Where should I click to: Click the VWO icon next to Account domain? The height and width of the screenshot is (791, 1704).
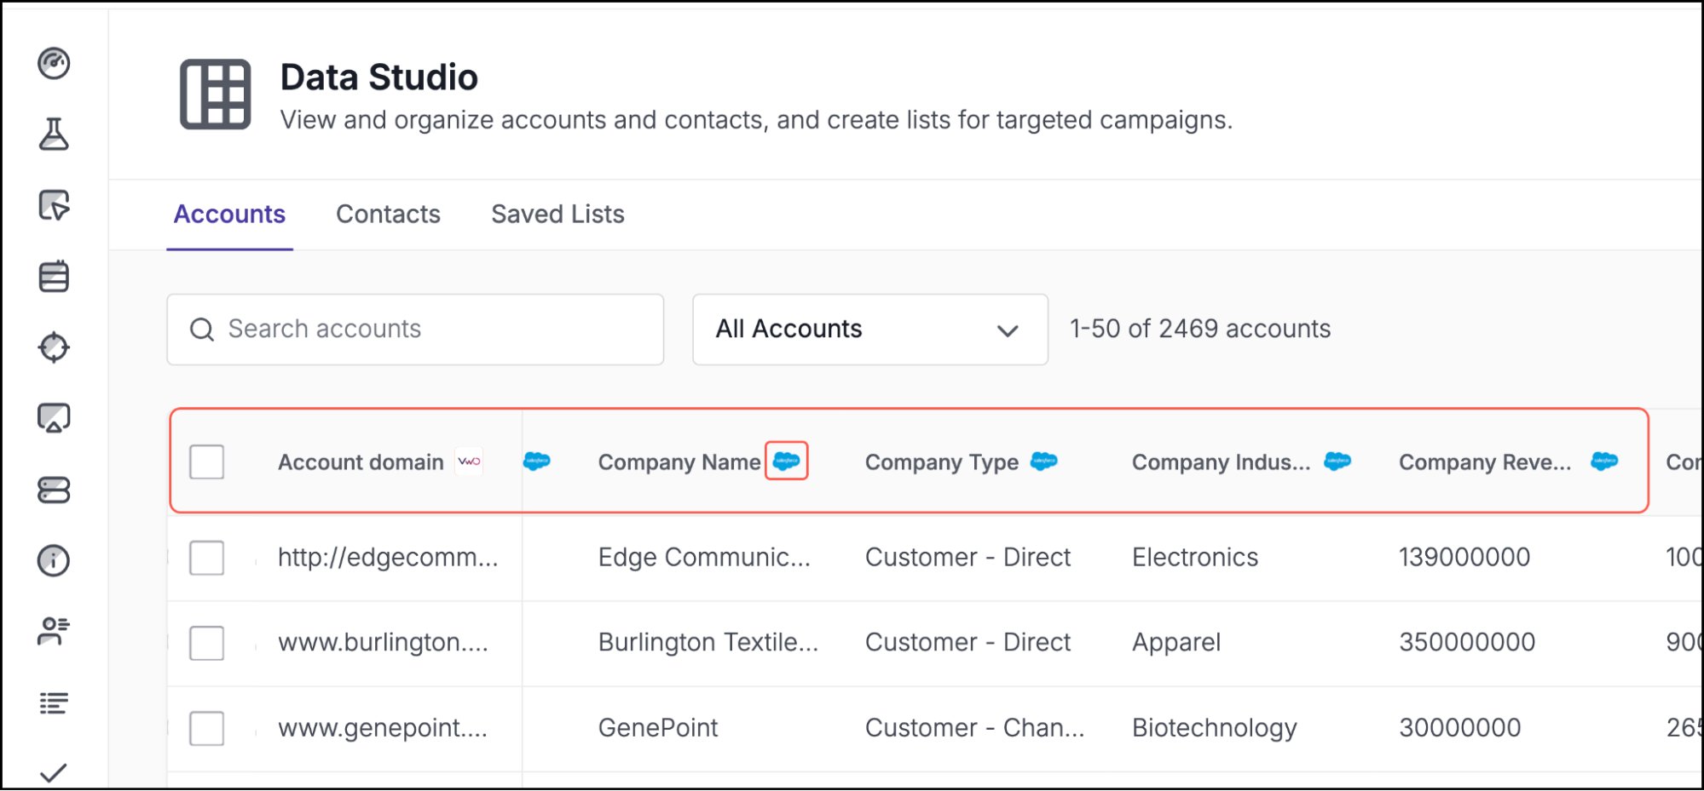(x=468, y=461)
